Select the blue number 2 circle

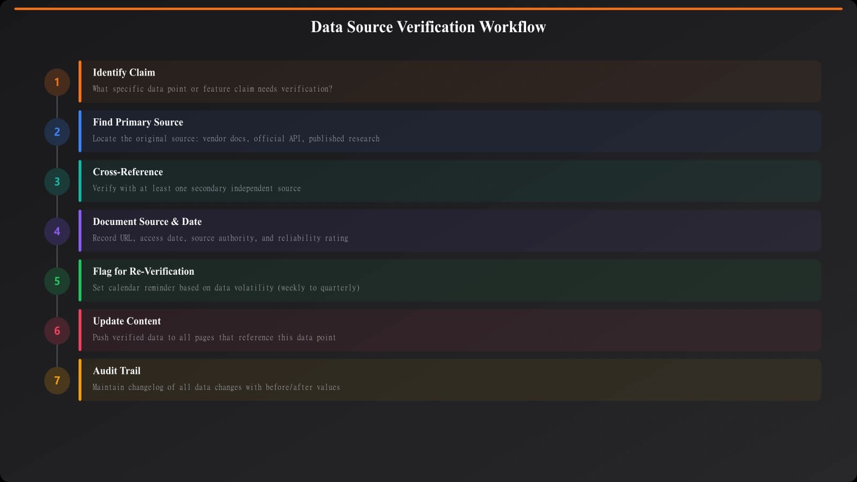coord(56,132)
